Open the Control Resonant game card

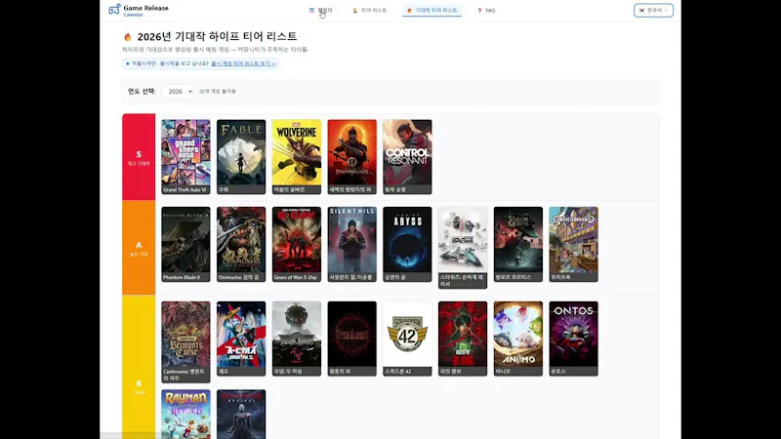(407, 157)
